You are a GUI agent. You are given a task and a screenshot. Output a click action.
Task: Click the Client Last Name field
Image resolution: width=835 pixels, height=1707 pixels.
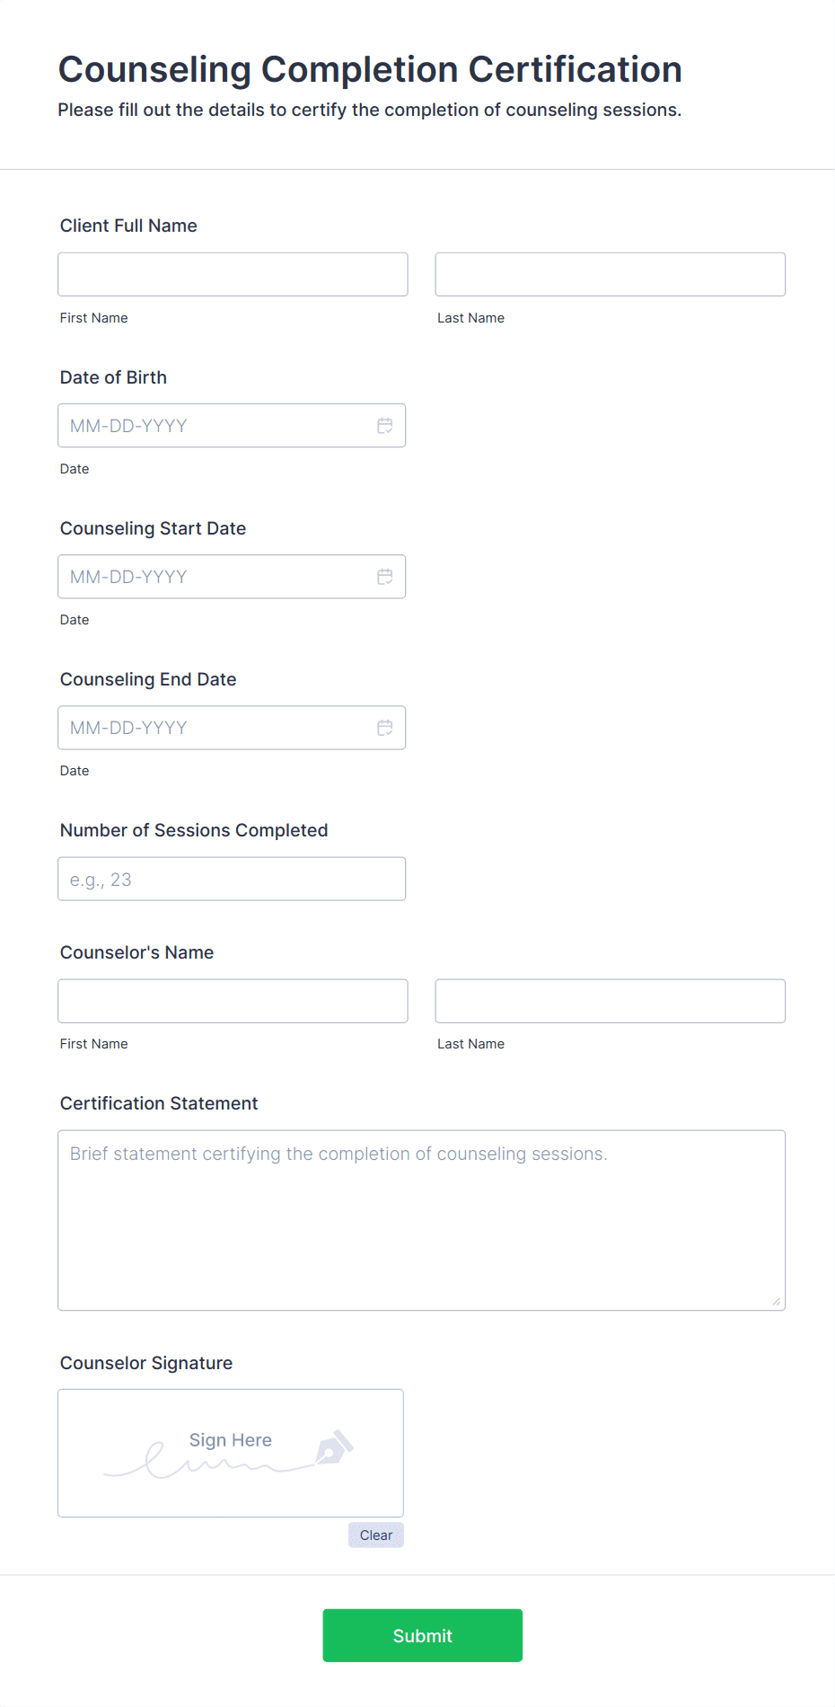click(x=610, y=274)
